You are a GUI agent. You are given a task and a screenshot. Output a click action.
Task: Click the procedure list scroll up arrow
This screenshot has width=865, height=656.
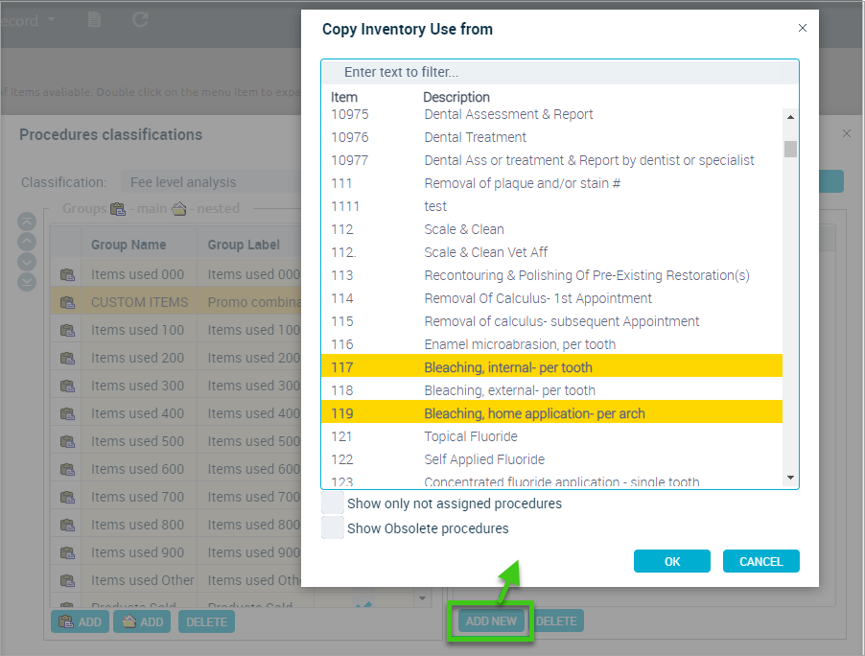[790, 117]
